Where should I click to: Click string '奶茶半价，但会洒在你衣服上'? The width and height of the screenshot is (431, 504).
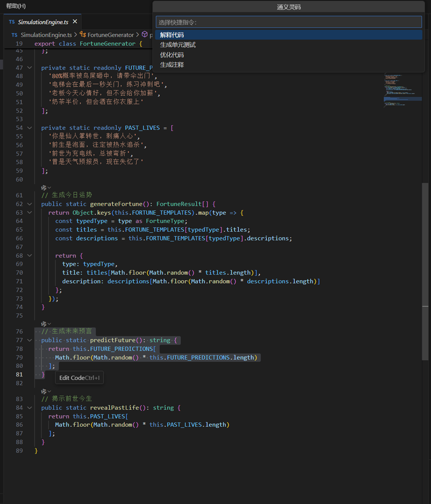(96, 102)
